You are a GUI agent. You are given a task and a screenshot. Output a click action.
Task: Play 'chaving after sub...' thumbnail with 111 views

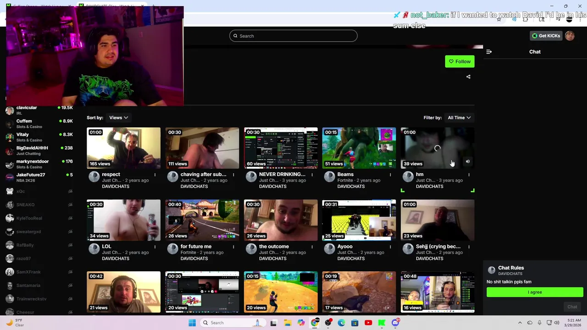[x=202, y=148]
